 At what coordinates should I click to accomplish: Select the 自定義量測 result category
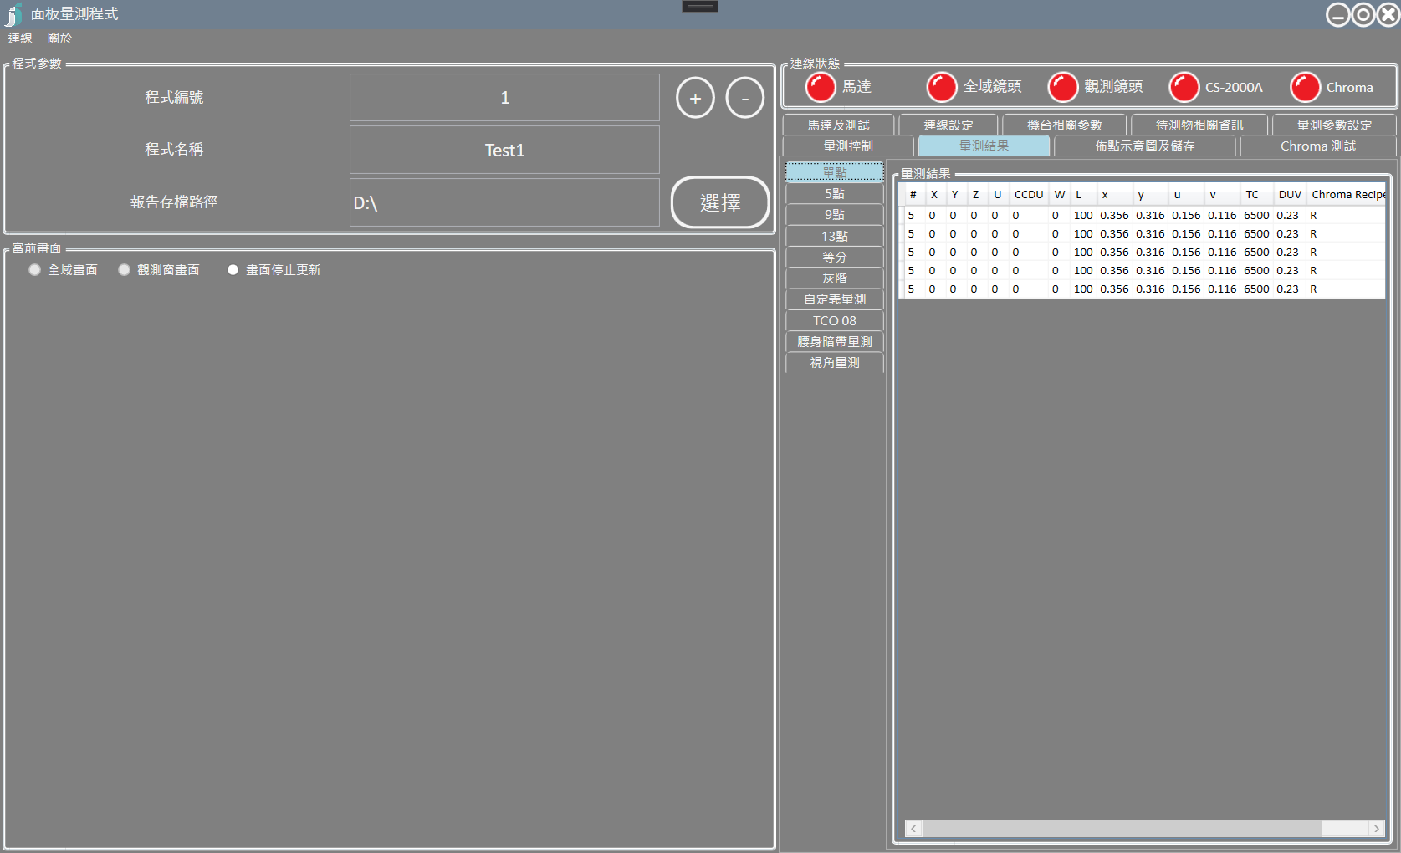click(x=835, y=299)
